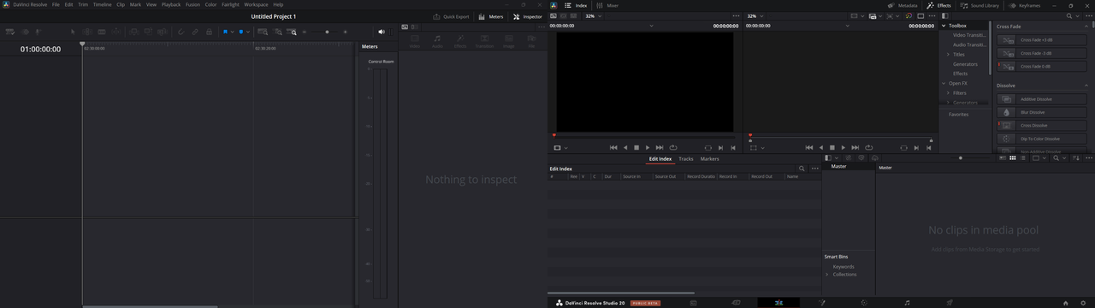Select Video Transitions in Toolbox
Image resolution: width=1095 pixels, height=308 pixels.
969,35
